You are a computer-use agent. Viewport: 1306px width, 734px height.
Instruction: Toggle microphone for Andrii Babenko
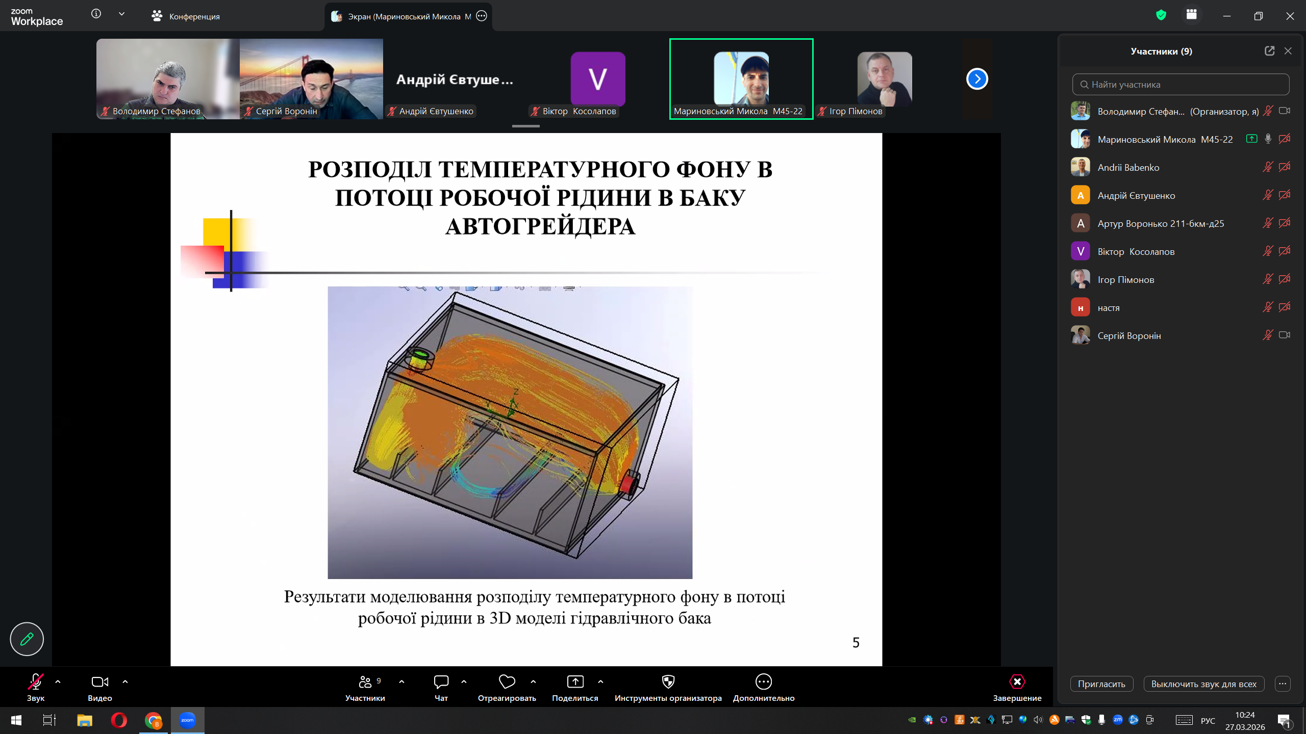[1267, 167]
